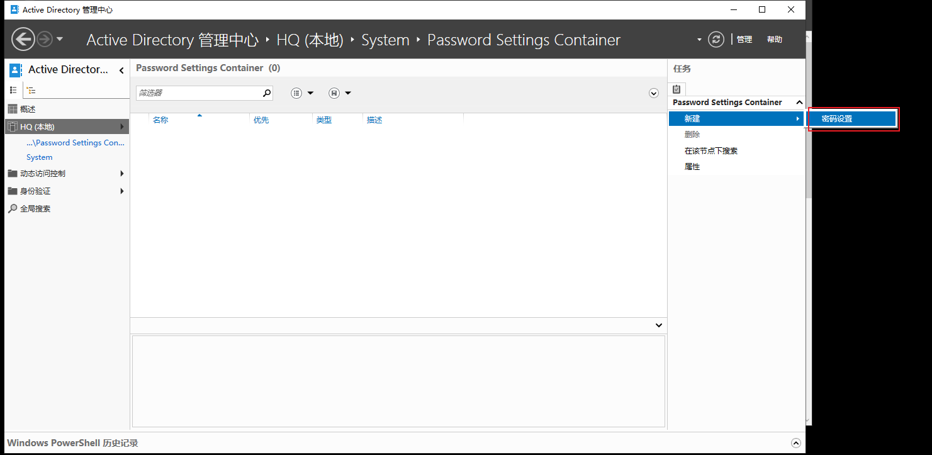The height and width of the screenshot is (455, 932).
Task: Click the forward navigation arrow
Action: click(45, 40)
